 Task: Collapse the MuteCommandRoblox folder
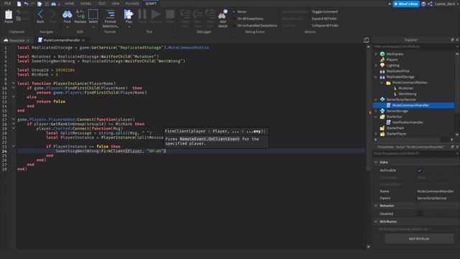point(382,83)
